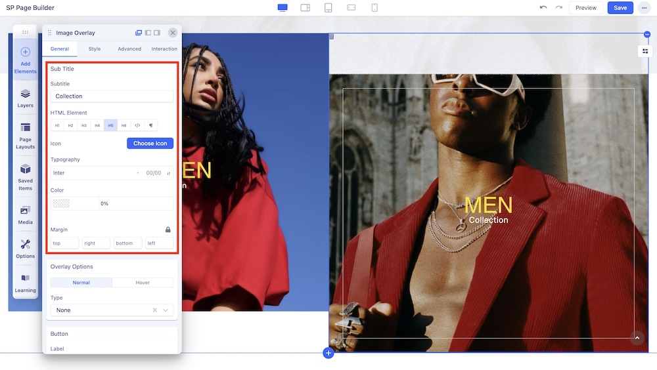Open the Layers panel in sidebar
This screenshot has width=657, height=370.
pos(25,98)
